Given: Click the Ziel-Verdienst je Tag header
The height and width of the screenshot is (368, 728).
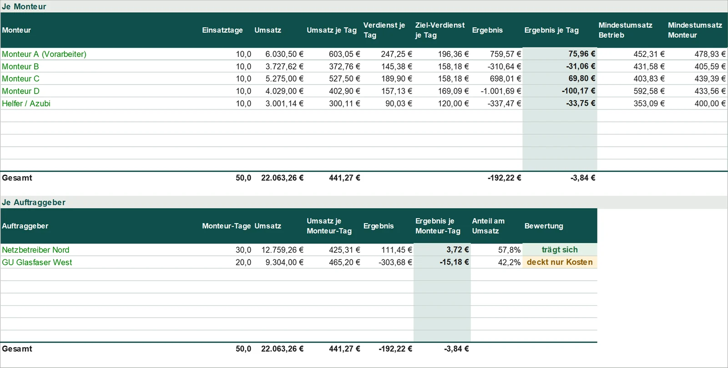Looking at the screenshot, I should (x=440, y=30).
